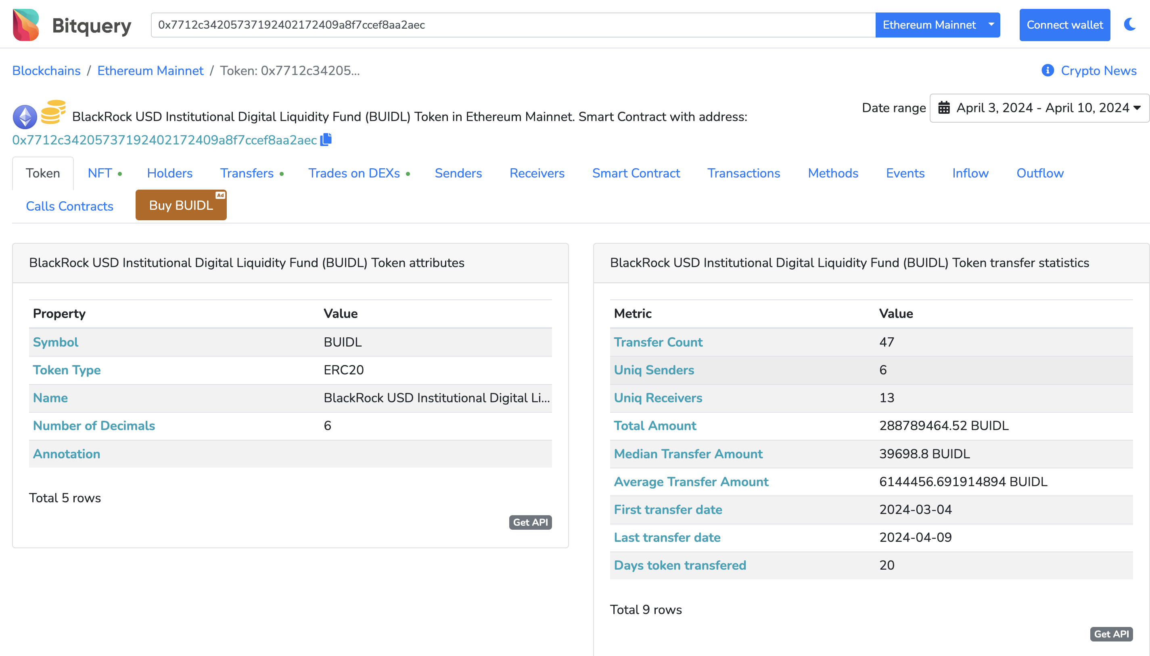Click the Last transfer date label

pyautogui.click(x=667, y=538)
